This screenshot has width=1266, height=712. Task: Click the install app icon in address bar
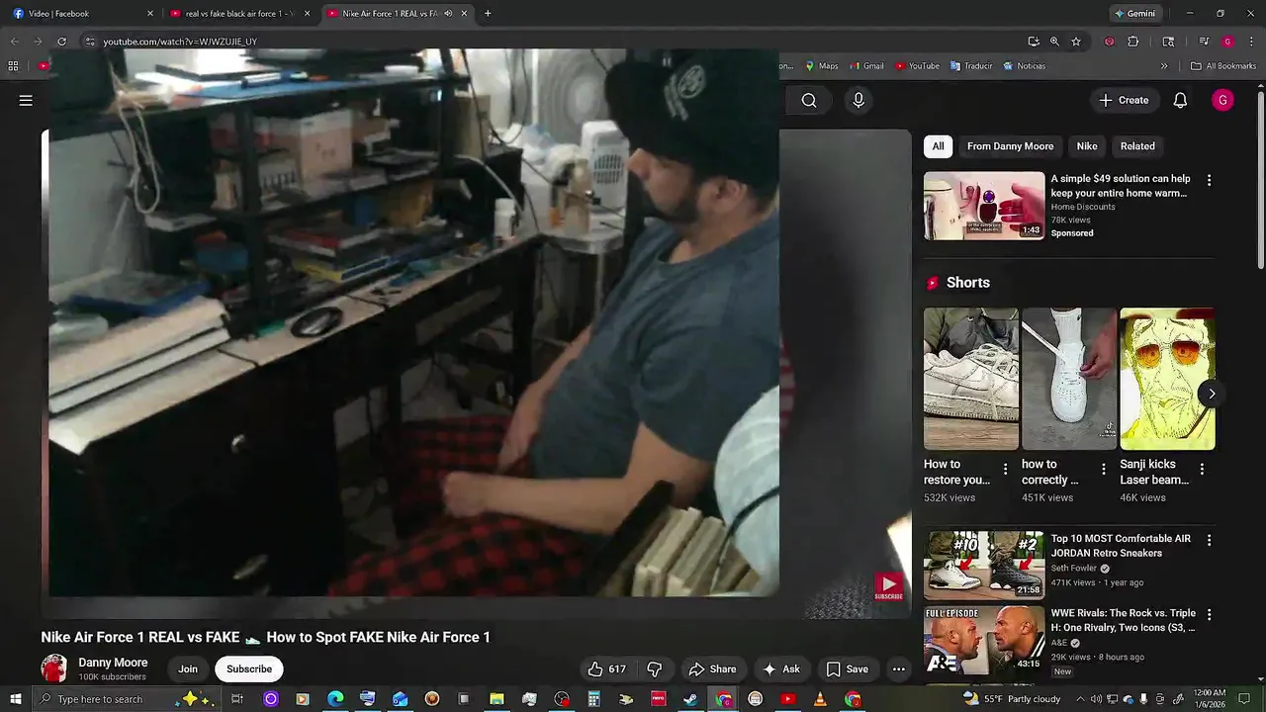(x=1033, y=42)
